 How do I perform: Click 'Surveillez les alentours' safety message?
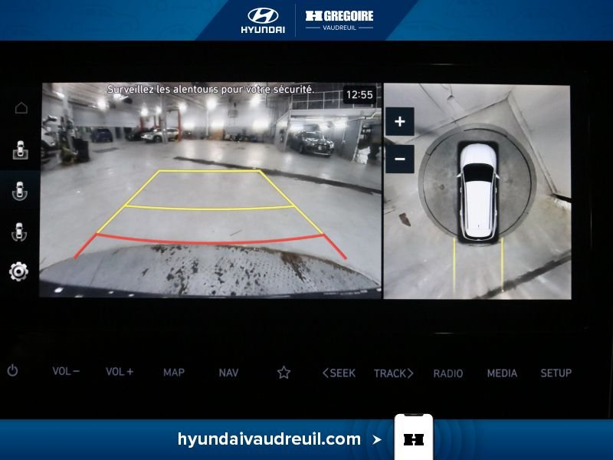pyautogui.click(x=211, y=90)
